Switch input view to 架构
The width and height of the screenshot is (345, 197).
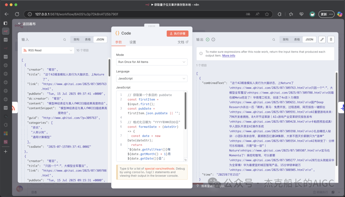tap(76, 40)
